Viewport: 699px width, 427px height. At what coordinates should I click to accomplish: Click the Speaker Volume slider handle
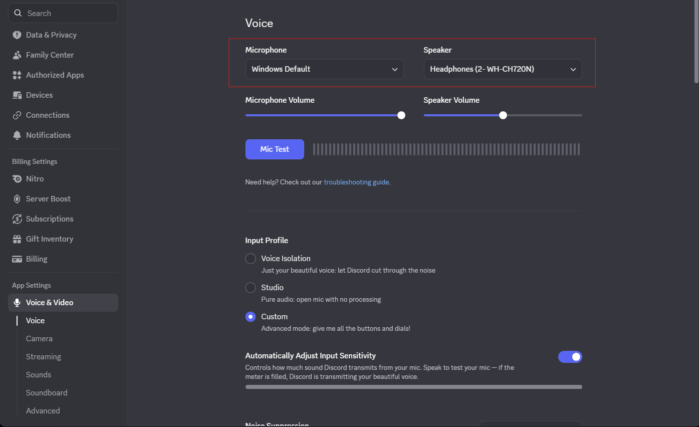503,115
